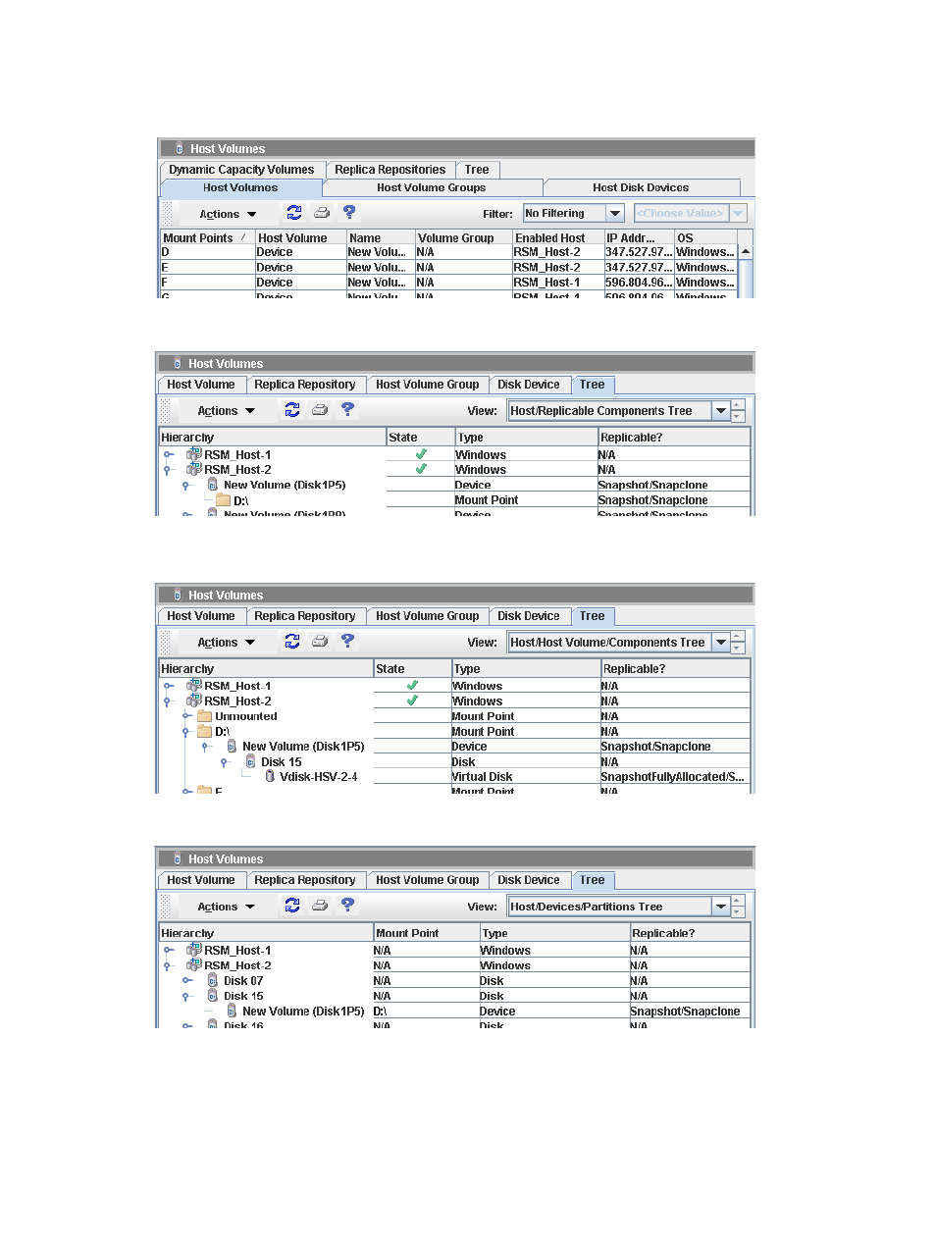Viewport: 936px width, 1246px height.
Task: Sort by the Enabled Host column header
Action: point(558,237)
